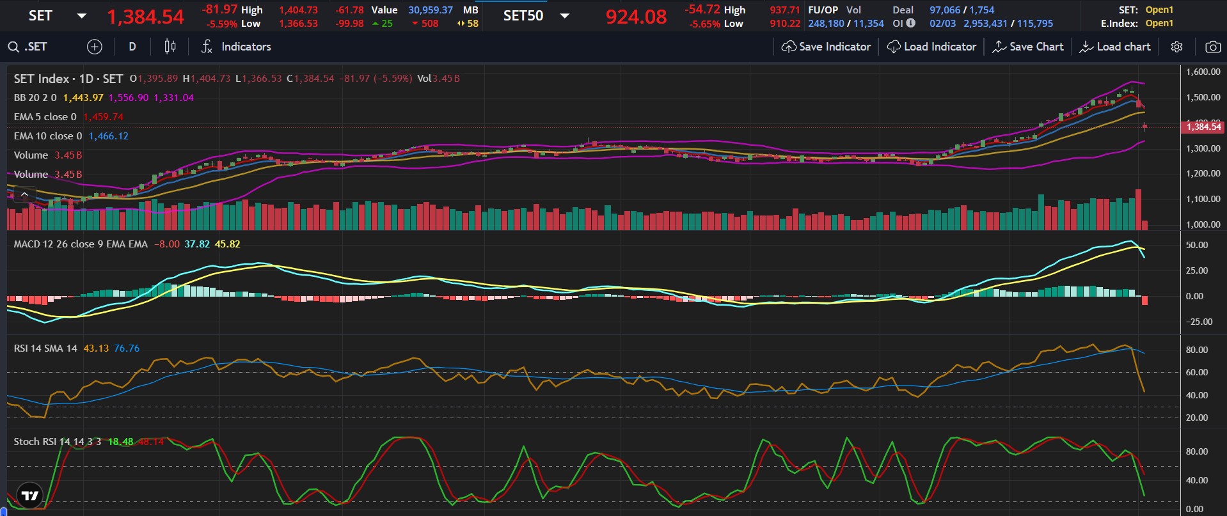Select the EMA 5 close 0 legend
The height and width of the screenshot is (516, 1227).
[45, 117]
